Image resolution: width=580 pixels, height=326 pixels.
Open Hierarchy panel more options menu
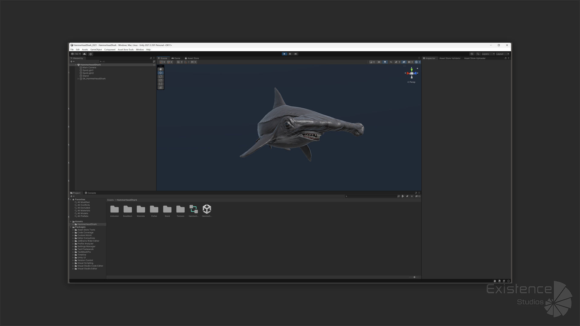tap(154, 58)
